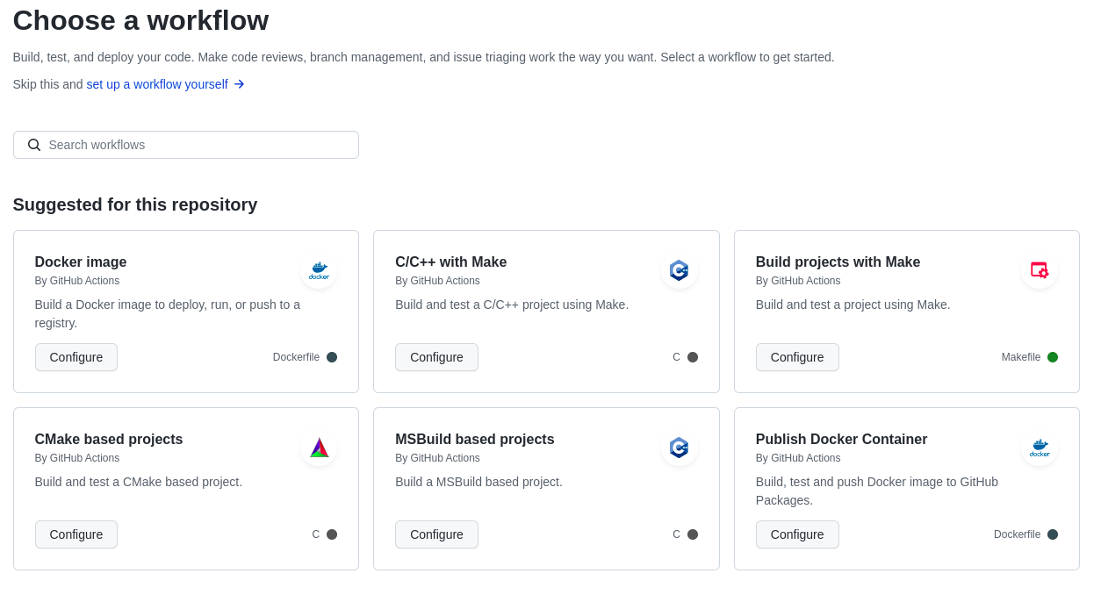The height and width of the screenshot is (595, 1108).
Task: Click the magnifier icon in search box
Action: 34,145
